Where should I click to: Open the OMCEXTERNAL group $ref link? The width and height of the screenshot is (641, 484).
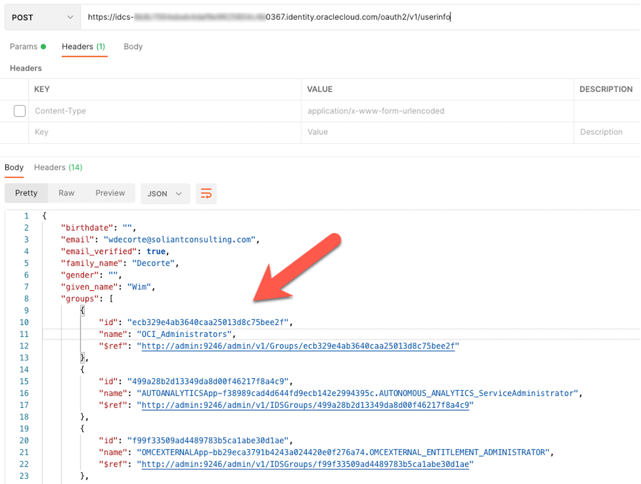tap(305, 464)
